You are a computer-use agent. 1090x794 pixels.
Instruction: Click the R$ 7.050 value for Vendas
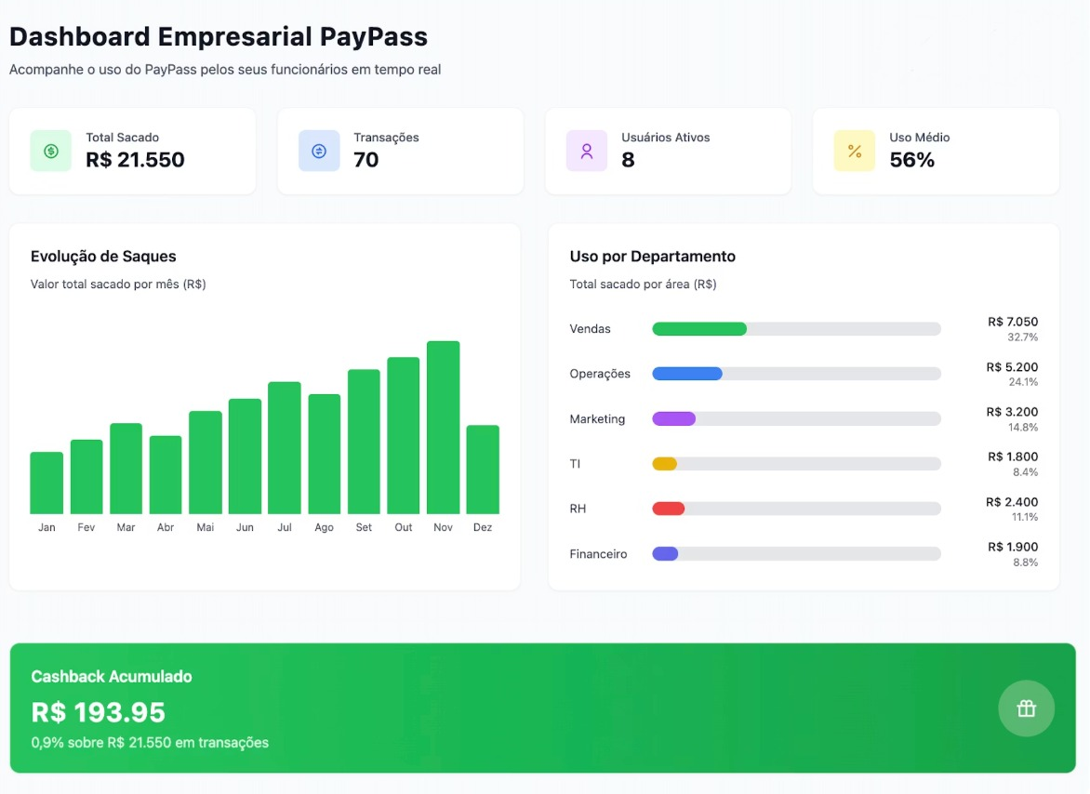pos(1015,321)
